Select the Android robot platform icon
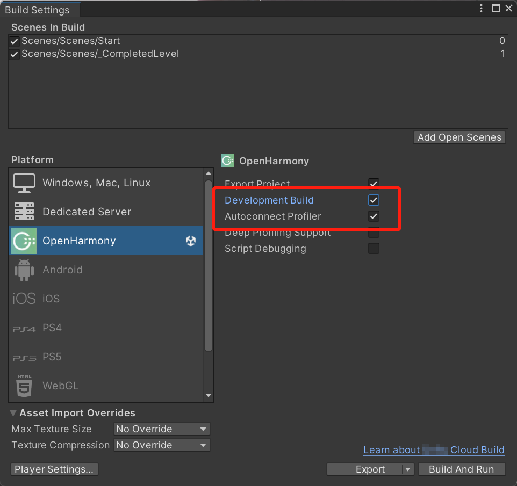Screen dimensions: 517x486 pyautogui.click(x=24, y=270)
